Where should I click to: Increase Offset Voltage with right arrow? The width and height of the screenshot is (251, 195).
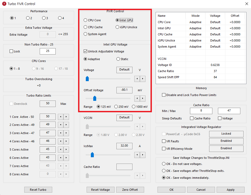(x=143, y=98)
